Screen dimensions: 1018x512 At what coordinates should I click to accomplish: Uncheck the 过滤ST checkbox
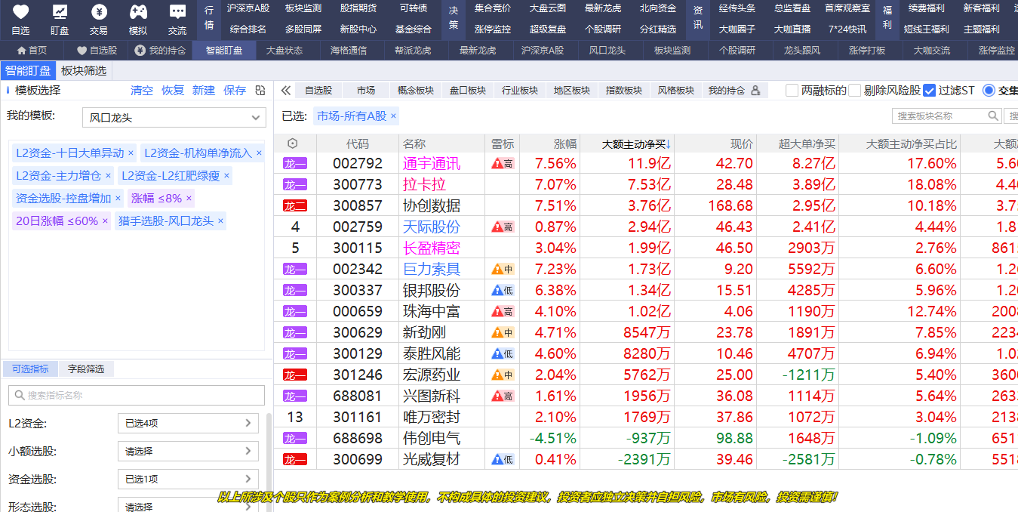pyautogui.click(x=929, y=91)
